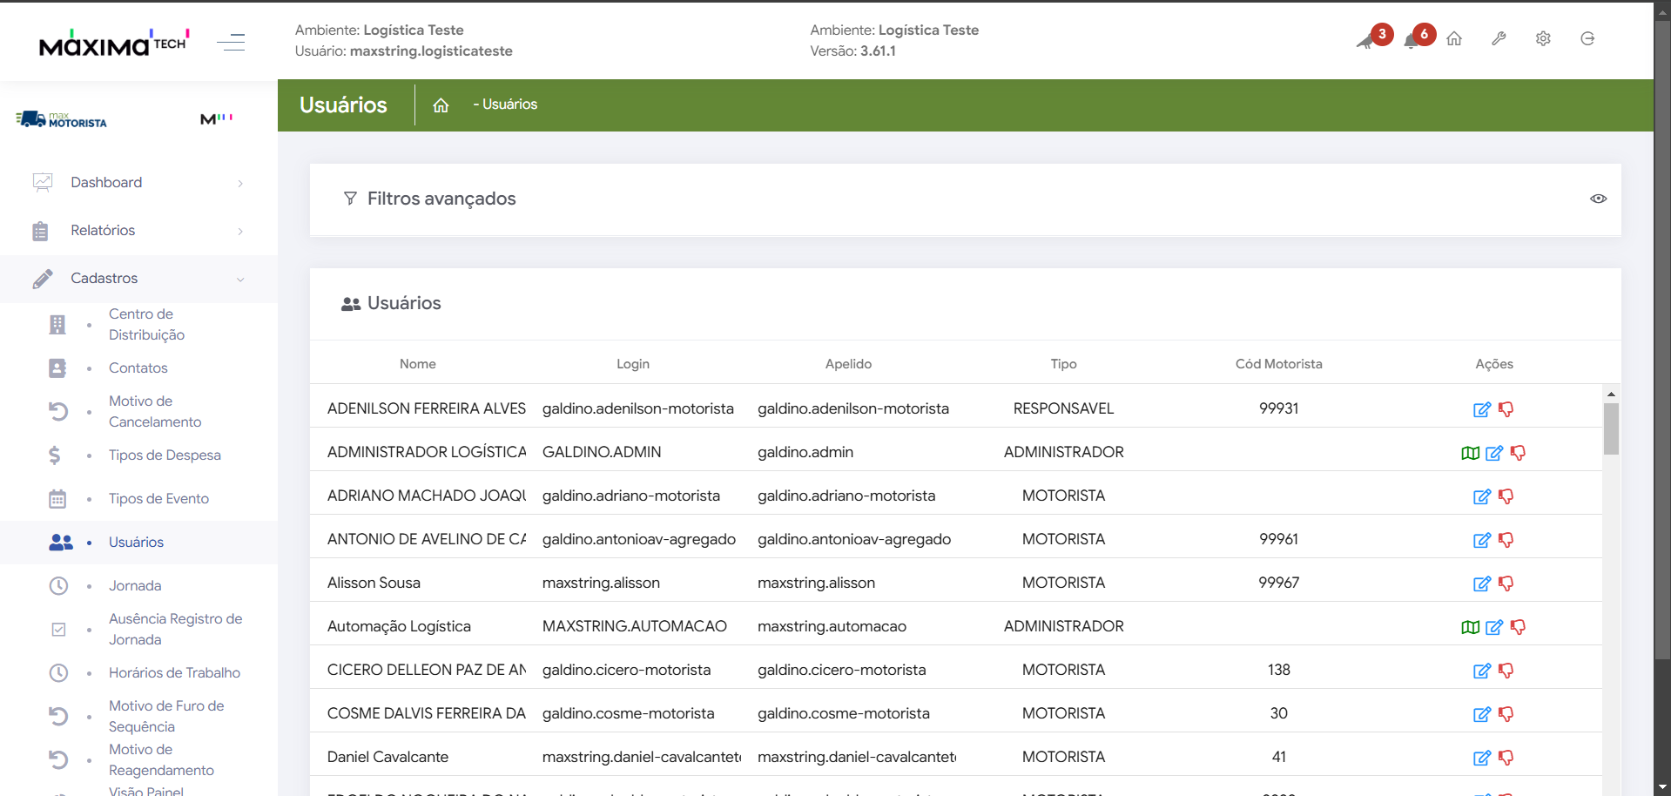Viewport: 1671px width, 796px height.
Task: Click the home icon in the breadcrumb
Action: (x=441, y=105)
